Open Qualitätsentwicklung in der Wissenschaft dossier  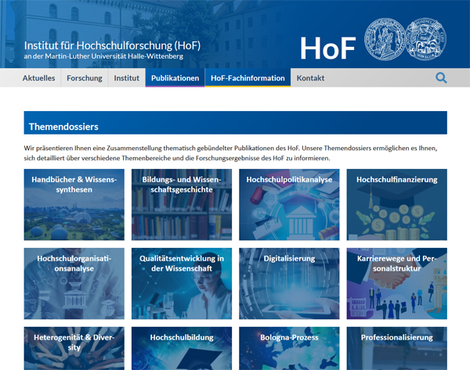182,283
